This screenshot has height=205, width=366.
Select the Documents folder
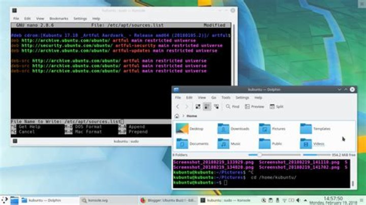[x=192, y=144]
